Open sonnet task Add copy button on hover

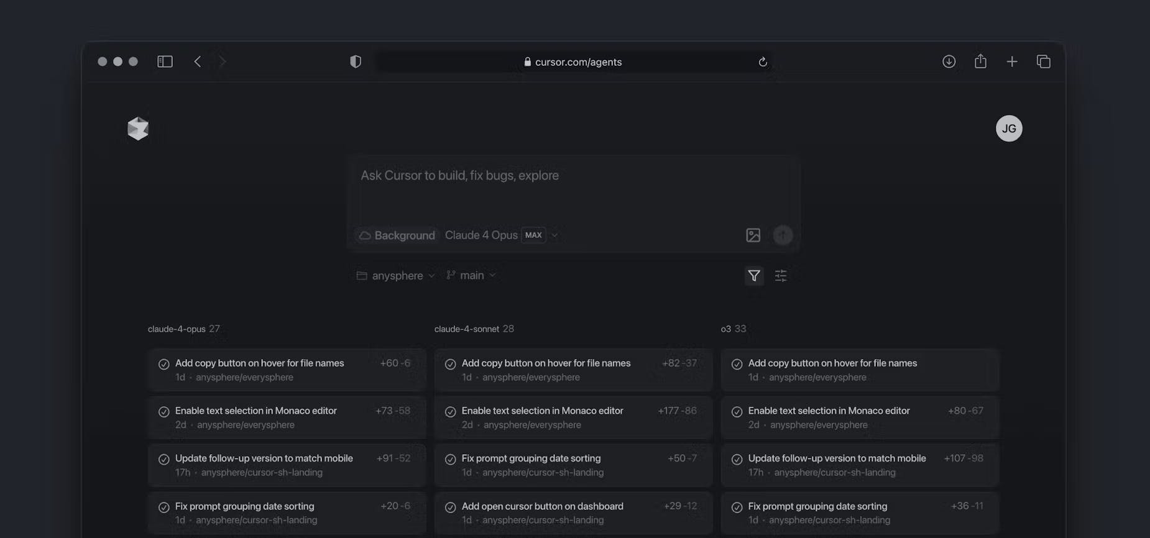[573, 370]
